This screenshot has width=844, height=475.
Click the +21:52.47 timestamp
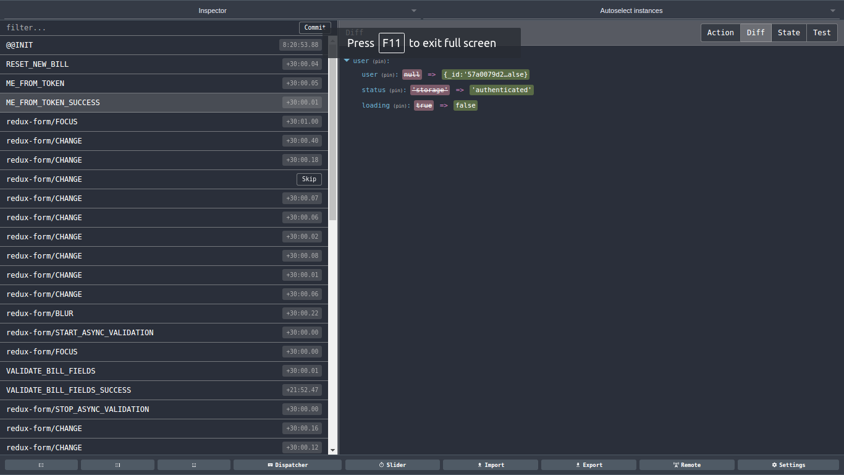pyautogui.click(x=302, y=390)
